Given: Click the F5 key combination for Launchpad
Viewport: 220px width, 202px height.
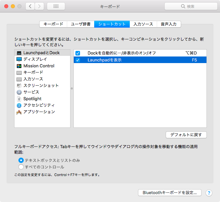Looking at the screenshot, I should click(194, 60).
